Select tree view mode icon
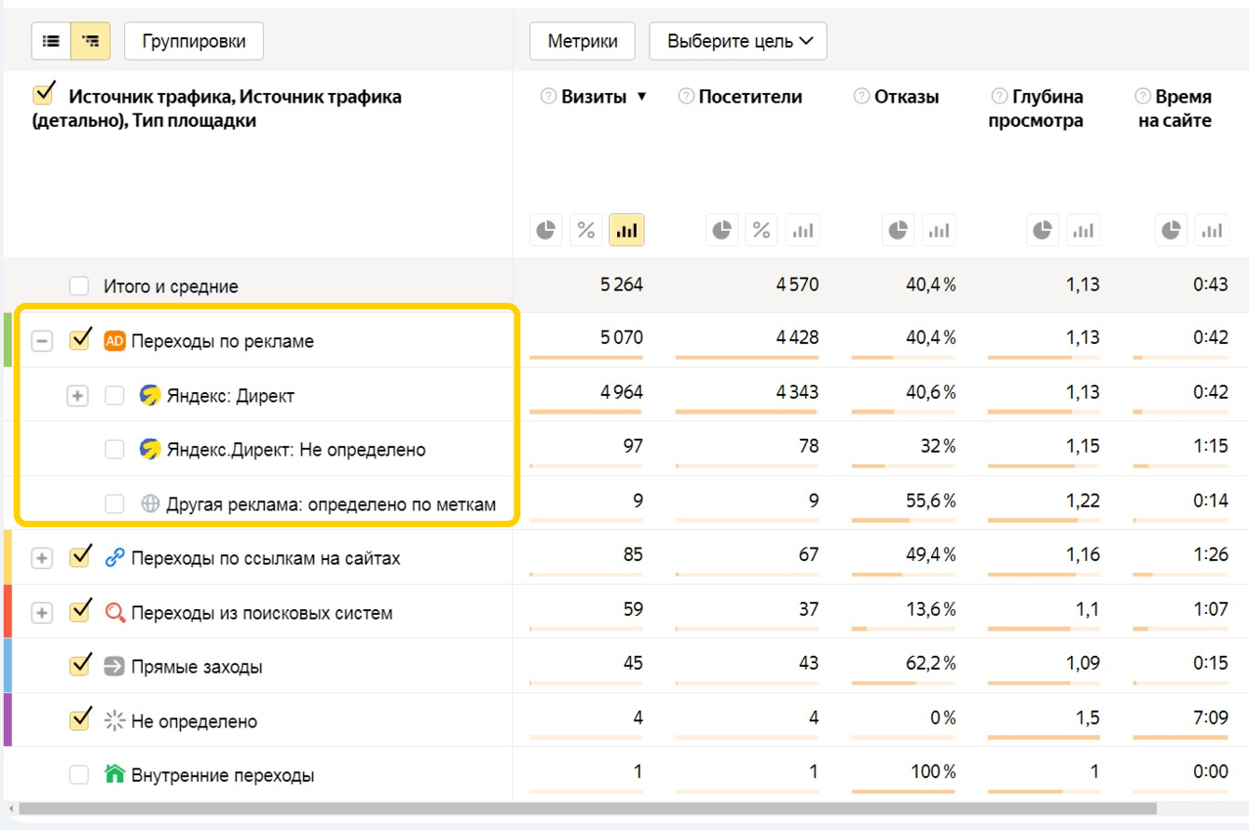Image resolution: width=1249 pixels, height=830 pixels. click(90, 41)
